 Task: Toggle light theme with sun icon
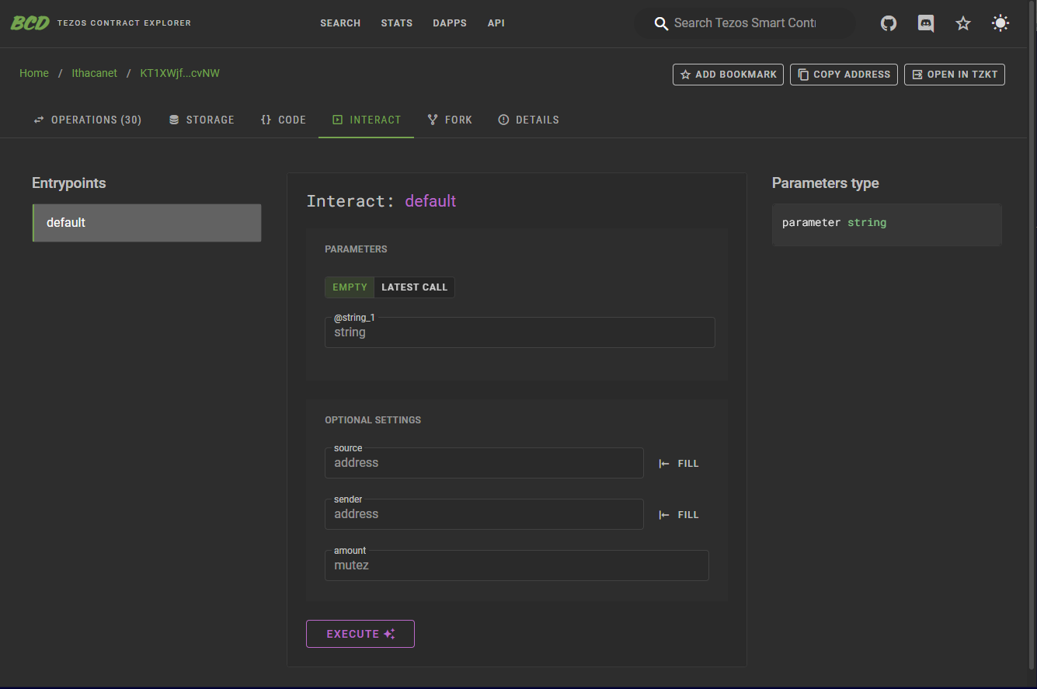(1000, 23)
